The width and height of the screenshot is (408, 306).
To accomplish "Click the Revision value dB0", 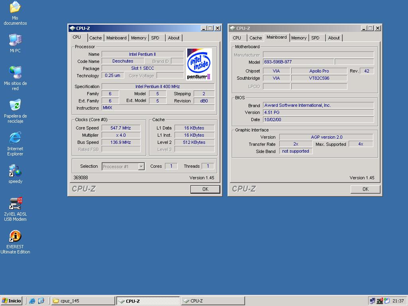I will point(204,101).
